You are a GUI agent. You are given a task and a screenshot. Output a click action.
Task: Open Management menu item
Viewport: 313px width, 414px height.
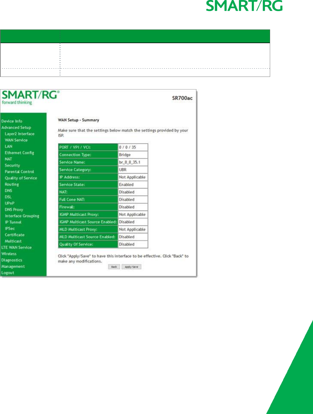coord(13,267)
